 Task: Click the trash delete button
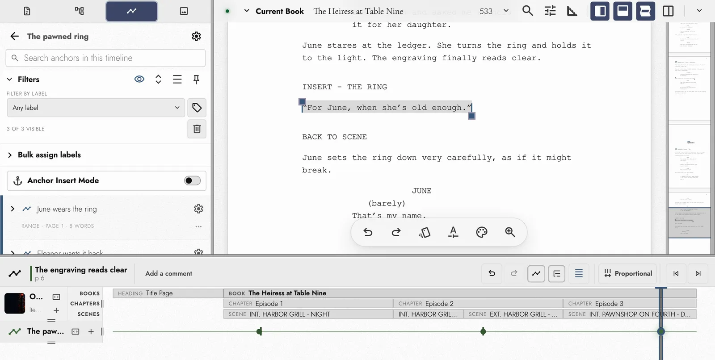197,129
